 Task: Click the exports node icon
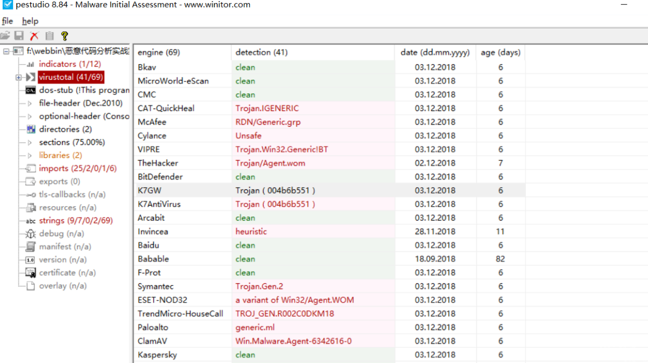30,182
